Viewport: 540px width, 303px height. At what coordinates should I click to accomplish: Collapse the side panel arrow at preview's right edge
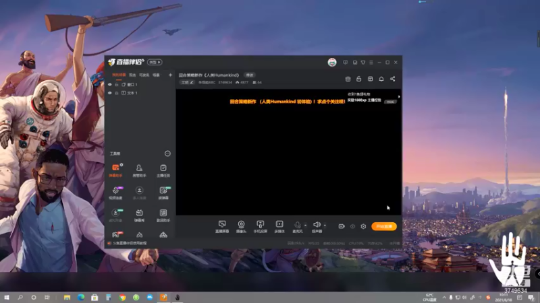399,97
